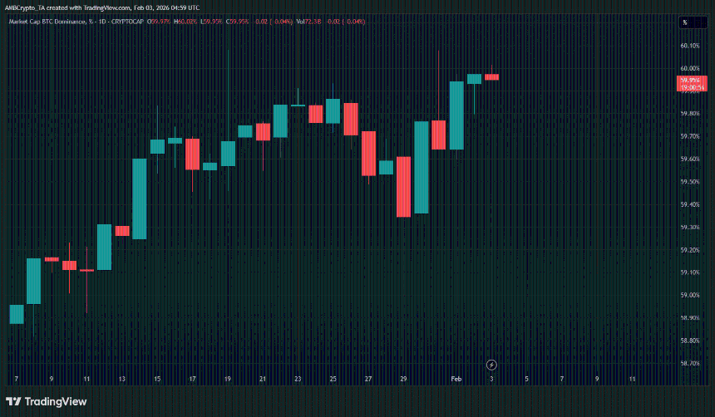This screenshot has height=417, width=715.
Task: Click the first green candle above date 7
Action: tap(16, 314)
